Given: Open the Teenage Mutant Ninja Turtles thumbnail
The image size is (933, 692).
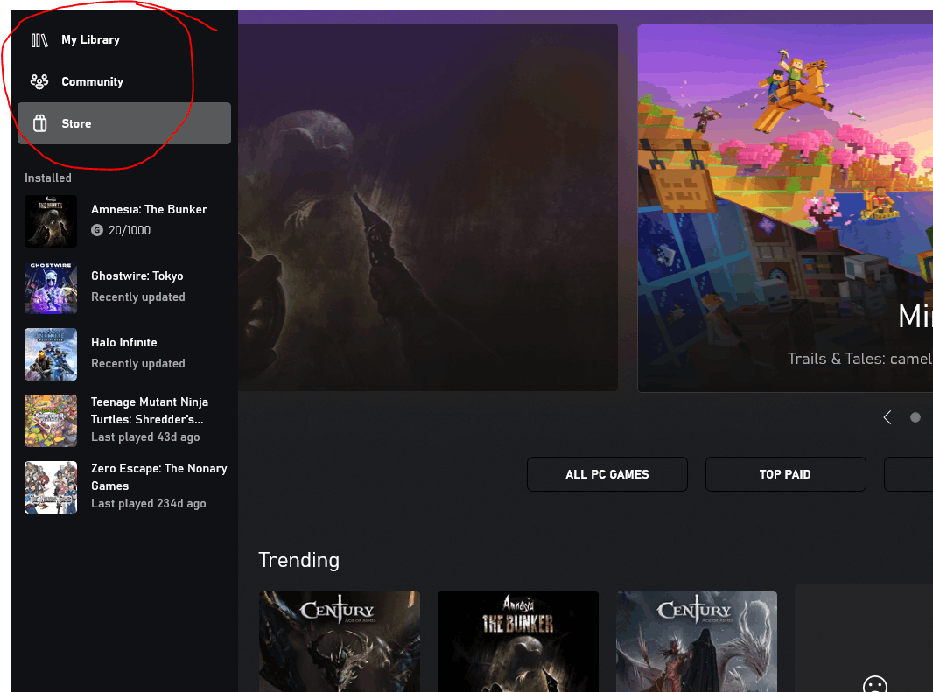Looking at the screenshot, I should coord(51,421).
